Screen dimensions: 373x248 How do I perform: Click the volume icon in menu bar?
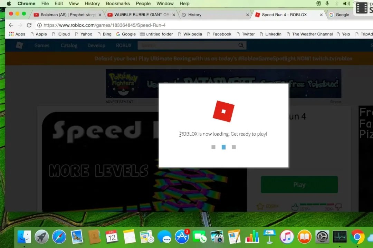346,3
